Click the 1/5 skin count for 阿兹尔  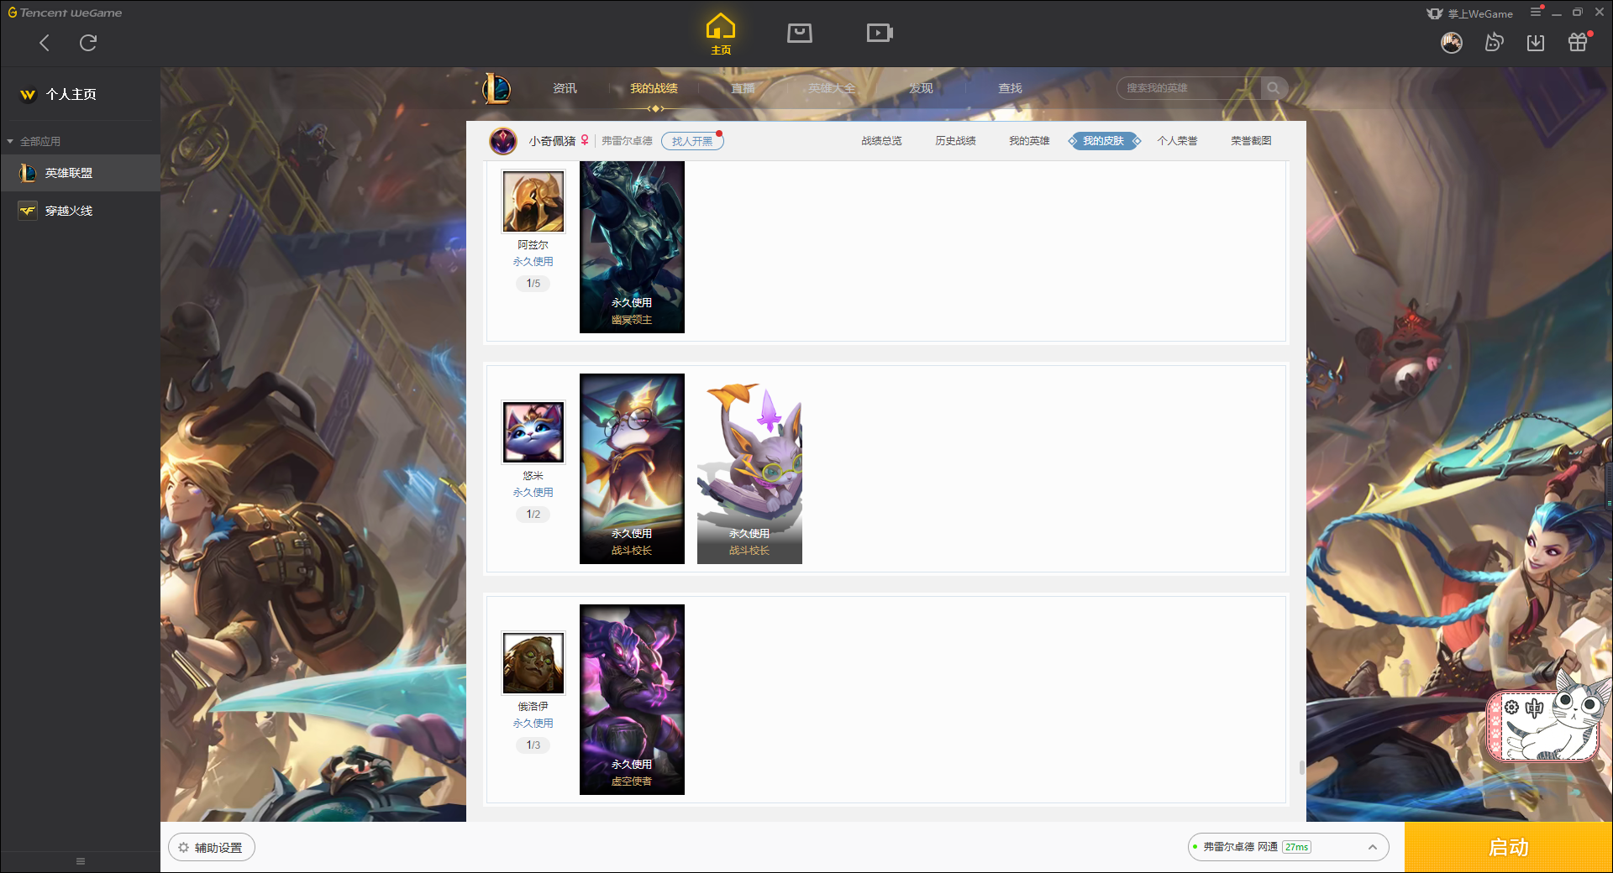(x=533, y=284)
